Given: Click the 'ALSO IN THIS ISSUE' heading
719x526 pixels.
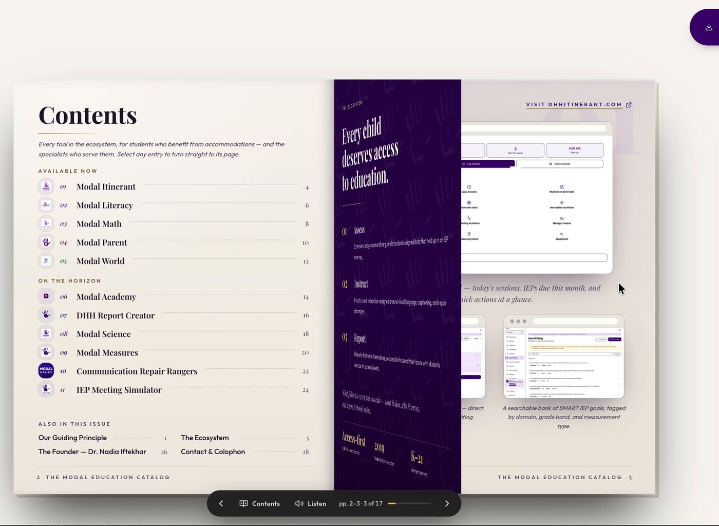Looking at the screenshot, I should [74, 424].
